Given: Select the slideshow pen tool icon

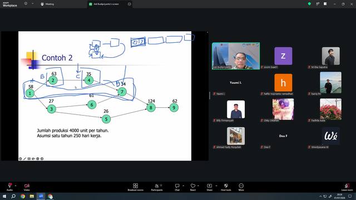Looking at the screenshot, I should click(24, 159).
